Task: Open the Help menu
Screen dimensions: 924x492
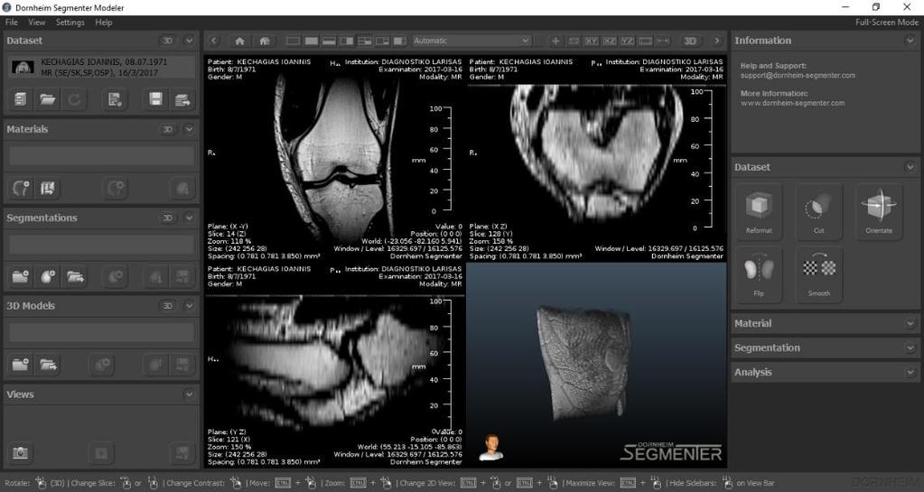Action: click(x=104, y=23)
